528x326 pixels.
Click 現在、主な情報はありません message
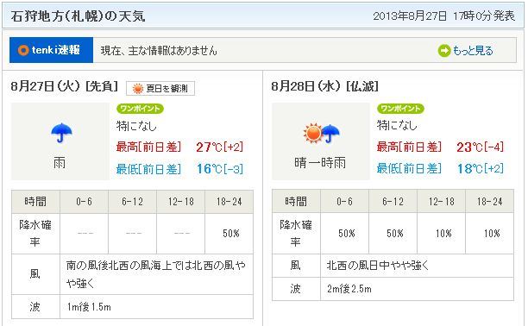(159, 51)
